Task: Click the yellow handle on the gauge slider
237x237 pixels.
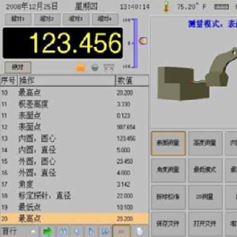Action: coord(143,41)
